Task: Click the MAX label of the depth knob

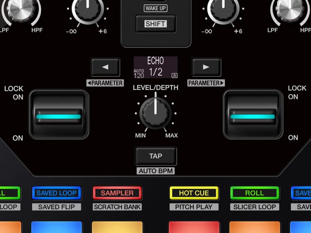Action: click(171, 136)
